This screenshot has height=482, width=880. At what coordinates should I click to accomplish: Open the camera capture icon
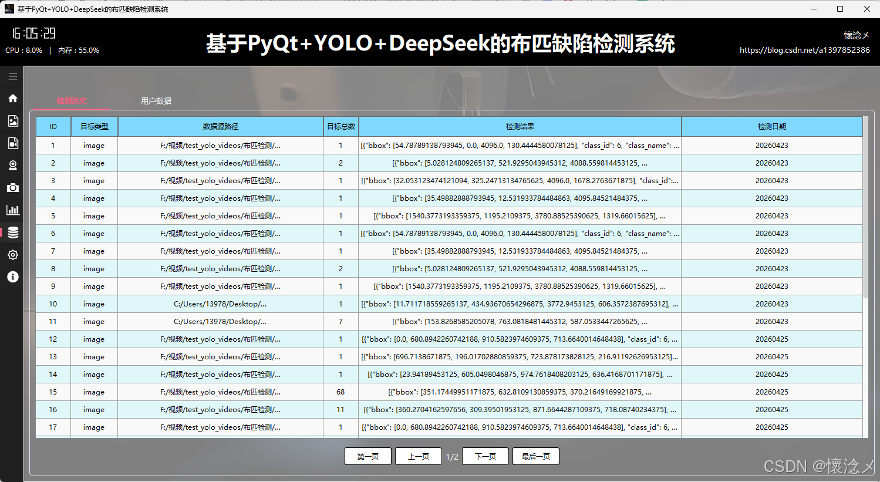(x=12, y=188)
